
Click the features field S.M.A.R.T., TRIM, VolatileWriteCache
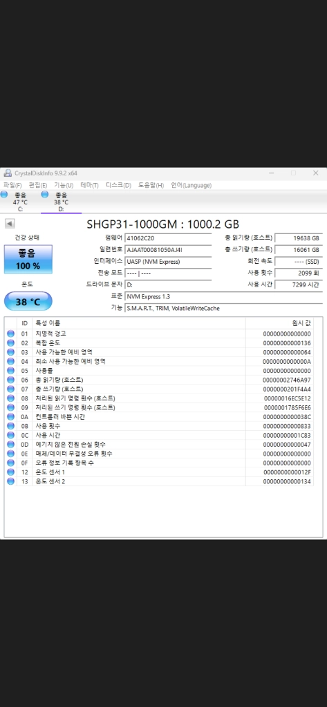click(x=224, y=309)
